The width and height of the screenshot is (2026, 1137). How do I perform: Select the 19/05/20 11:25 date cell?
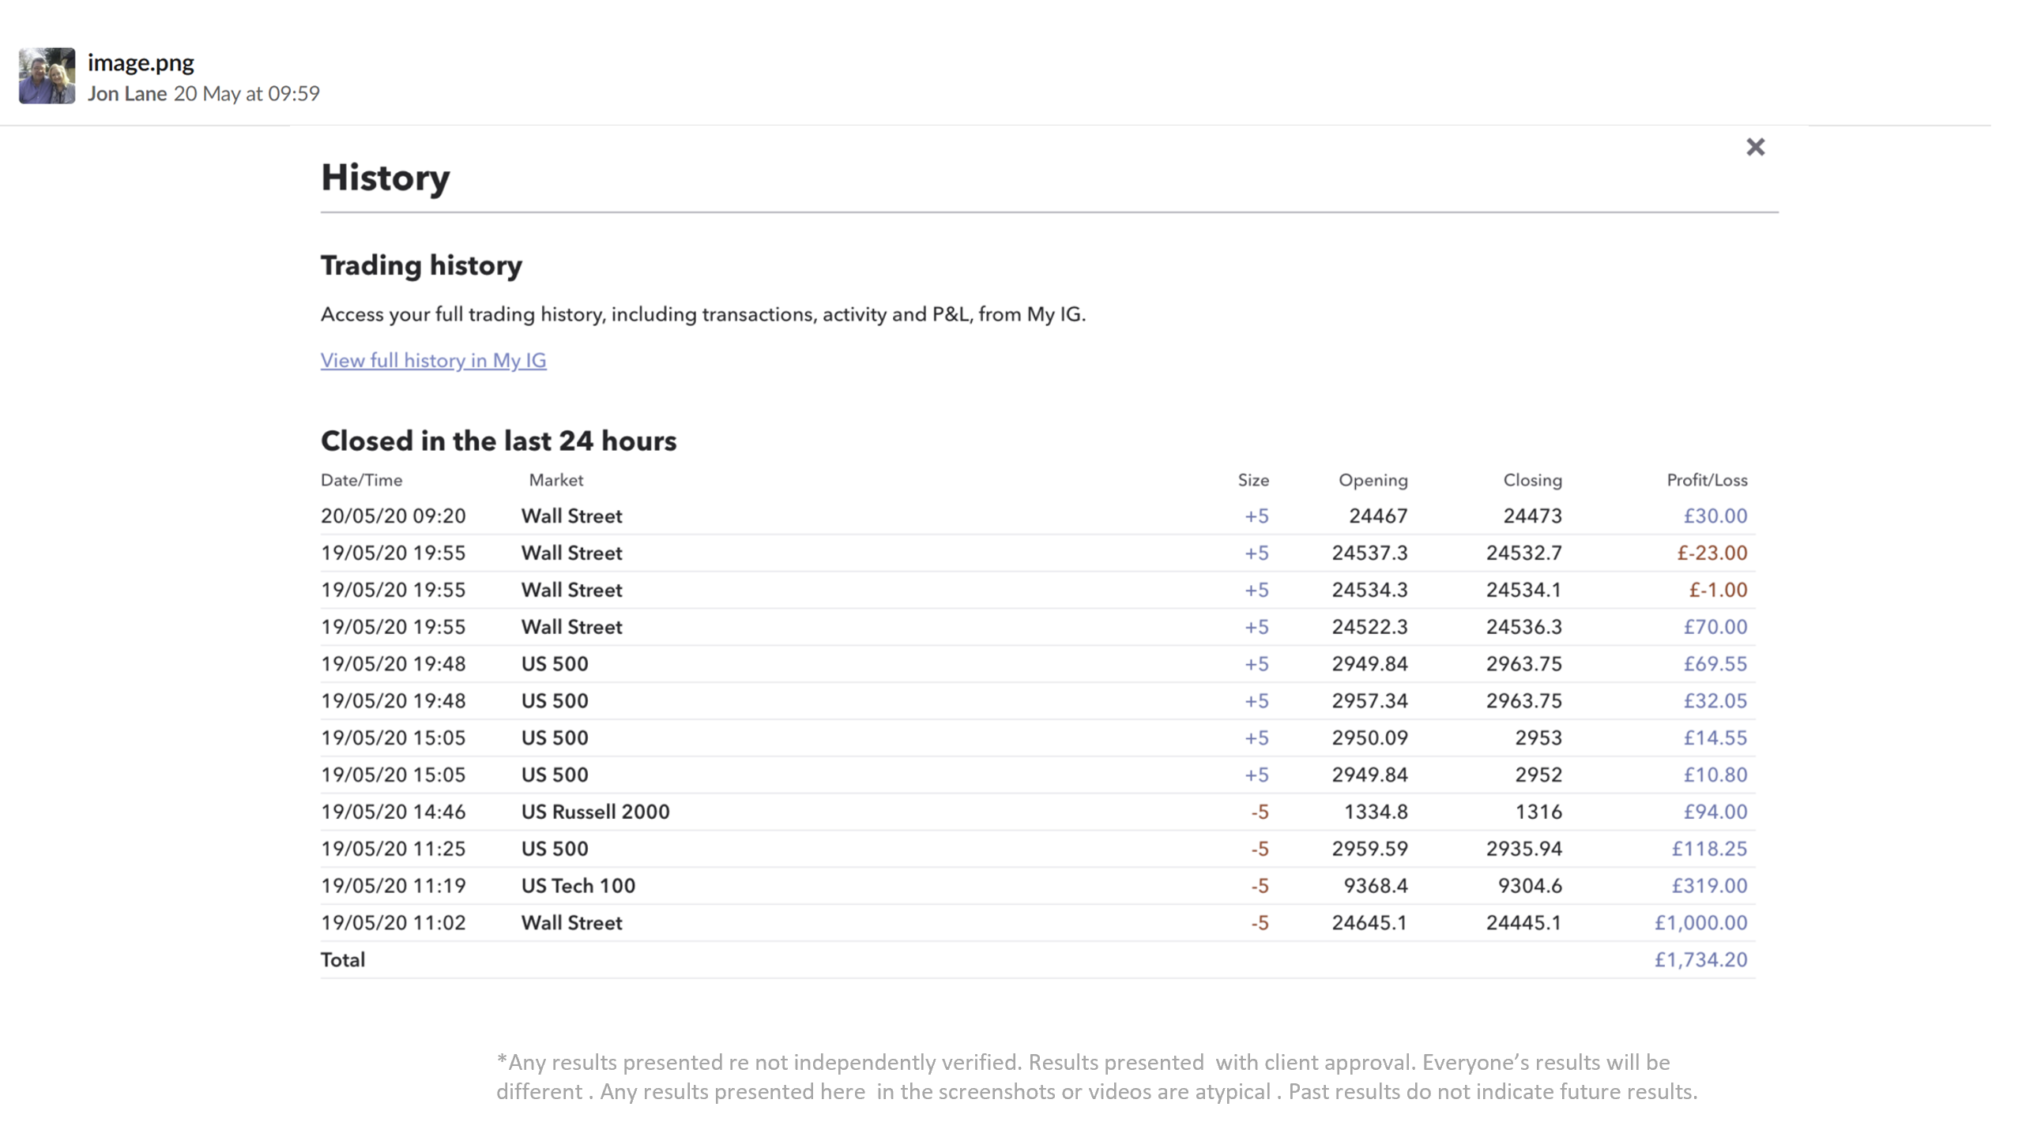[393, 849]
